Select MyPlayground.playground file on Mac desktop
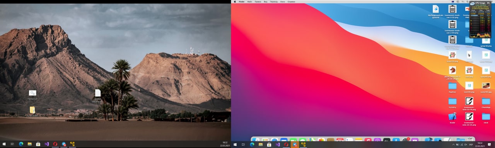Viewport: 495px width, 148px height. tap(435, 11)
